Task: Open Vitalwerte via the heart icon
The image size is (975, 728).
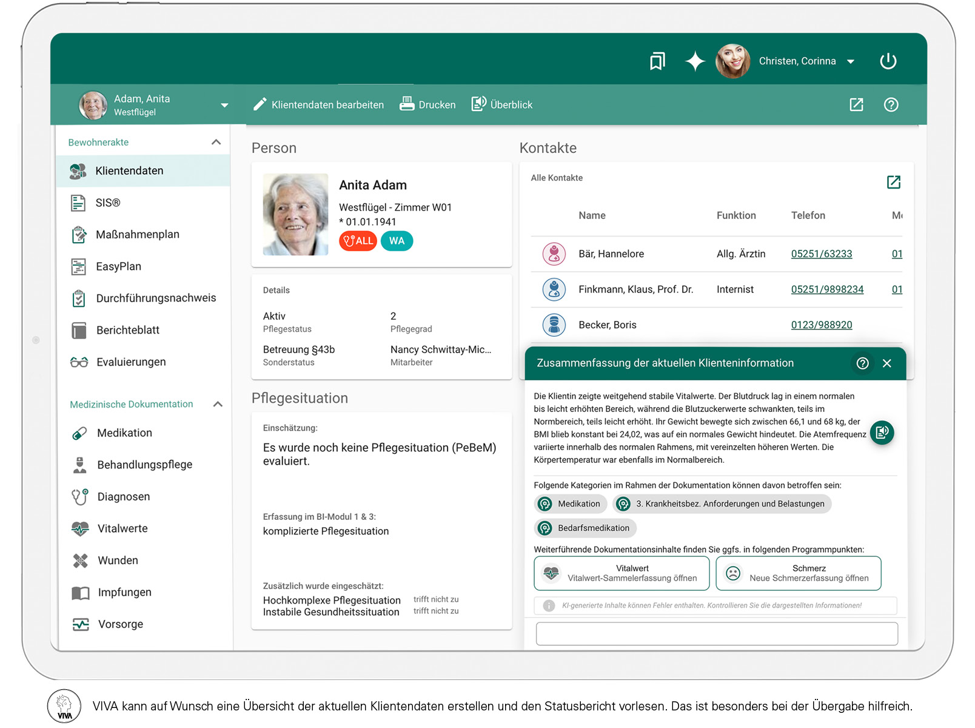Action: coord(79,528)
